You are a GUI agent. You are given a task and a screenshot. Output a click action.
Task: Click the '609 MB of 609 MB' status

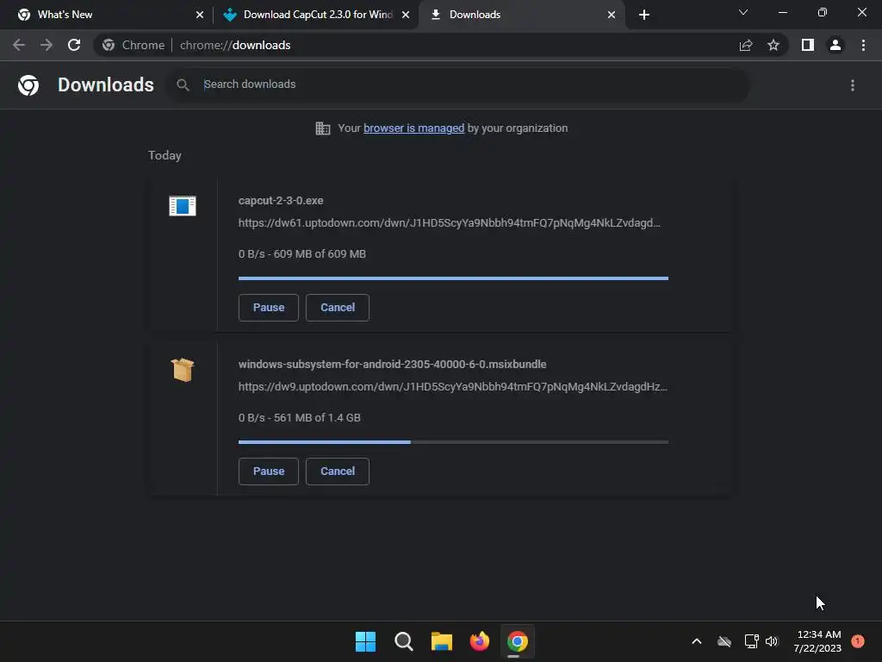tap(320, 254)
